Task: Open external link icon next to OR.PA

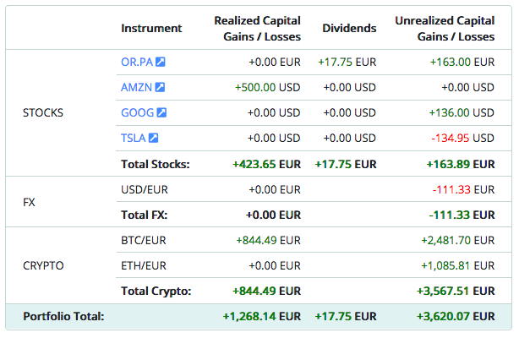Action: 161,62
